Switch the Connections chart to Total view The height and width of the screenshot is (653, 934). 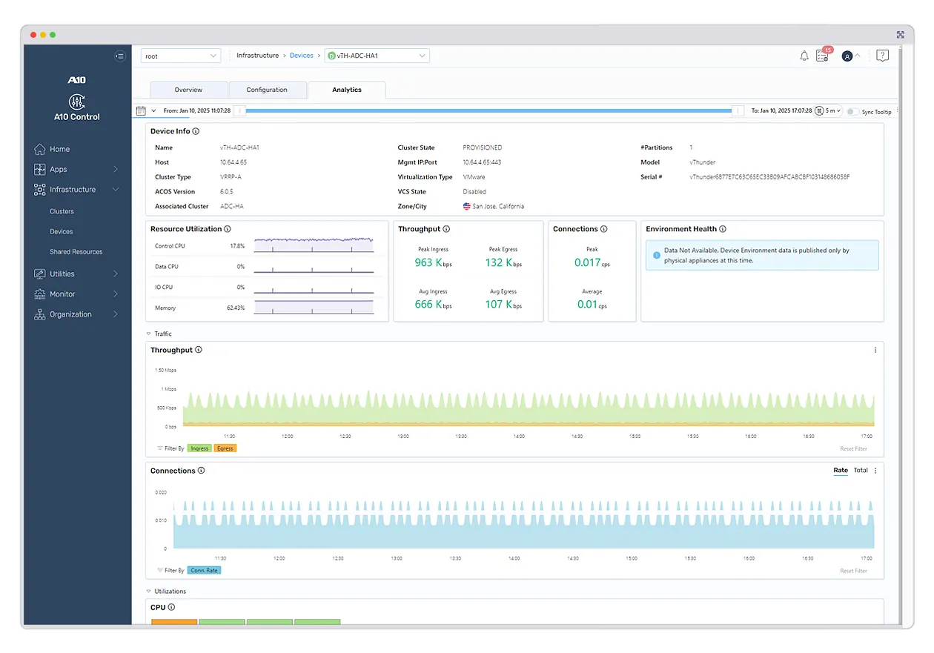(x=861, y=470)
